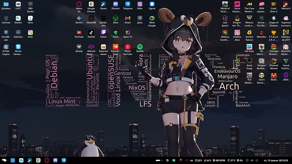Switch to Steam in the taskbar
This screenshot has width=292, height=164.
(30, 160)
